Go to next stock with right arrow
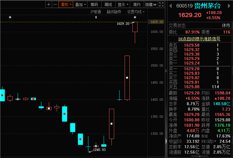Image resolution: width=233 pixels, height=158 pixels. pos(230,5)
